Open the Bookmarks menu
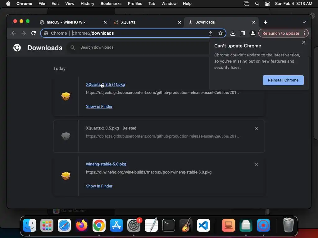 111,4
